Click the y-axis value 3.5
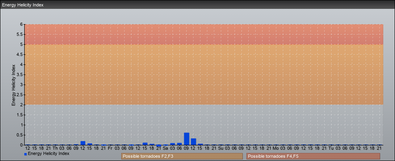 pyautogui.click(x=20, y=74)
